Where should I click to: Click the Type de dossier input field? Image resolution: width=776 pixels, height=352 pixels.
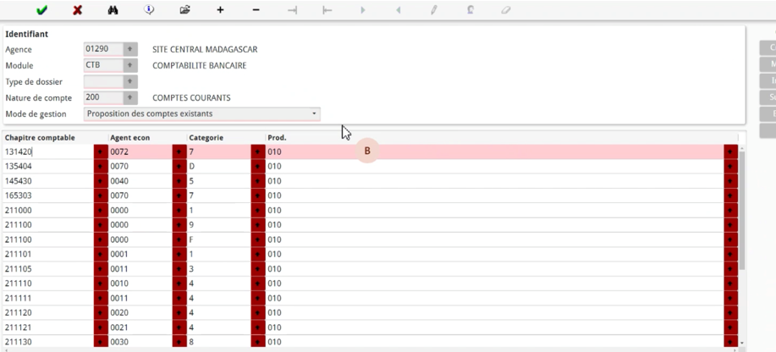[x=103, y=82]
